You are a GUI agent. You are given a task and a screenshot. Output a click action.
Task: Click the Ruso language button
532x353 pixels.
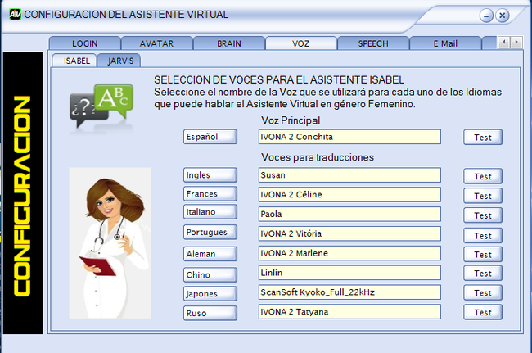point(210,314)
